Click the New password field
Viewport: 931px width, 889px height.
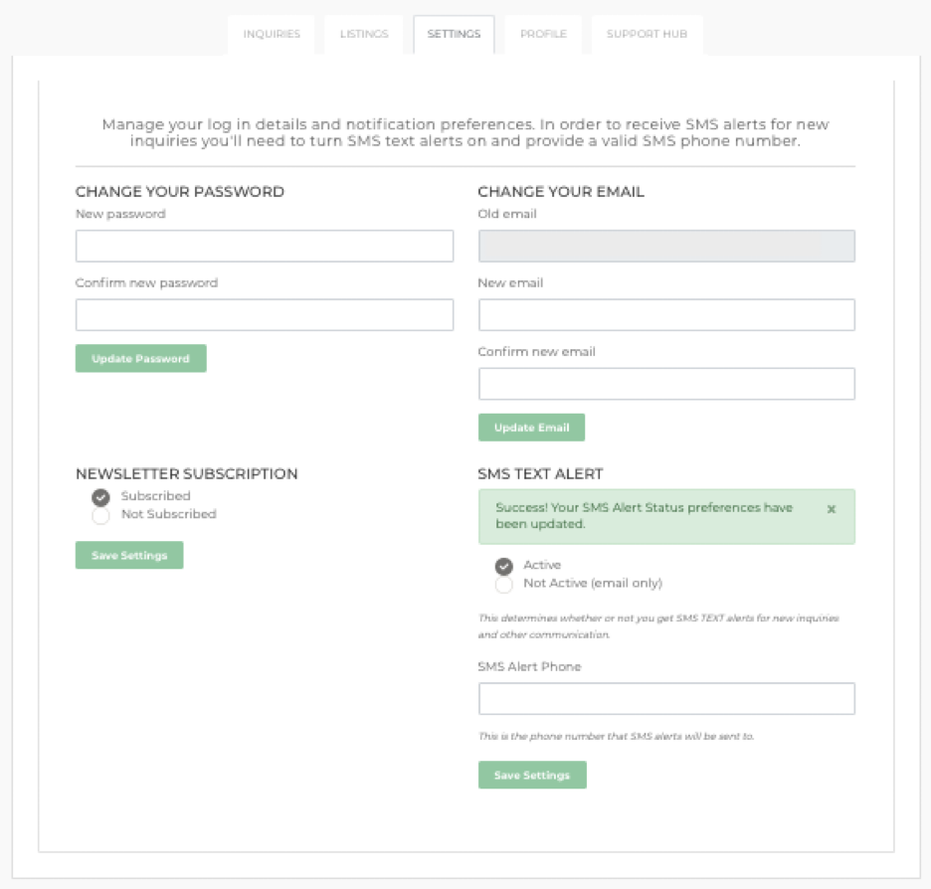pyautogui.click(x=264, y=244)
